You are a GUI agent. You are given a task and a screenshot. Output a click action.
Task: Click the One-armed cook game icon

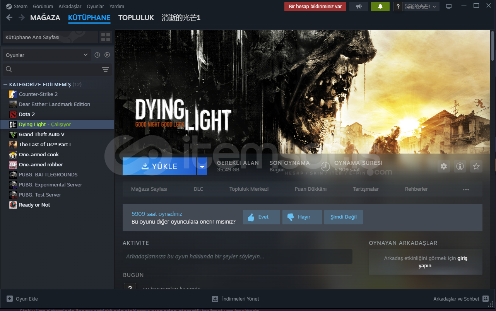13,155
